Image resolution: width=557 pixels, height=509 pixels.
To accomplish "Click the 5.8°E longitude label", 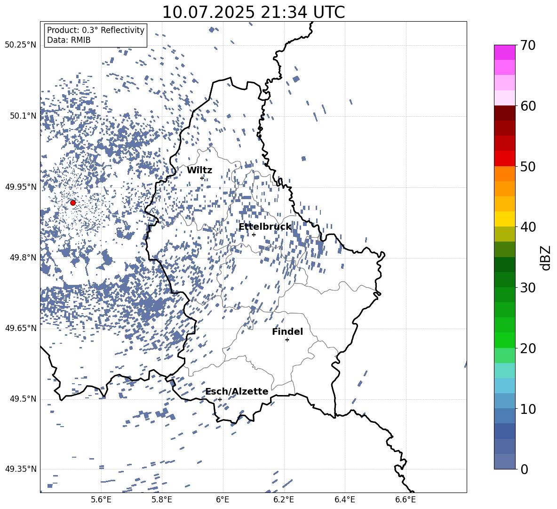I will pos(162,500).
